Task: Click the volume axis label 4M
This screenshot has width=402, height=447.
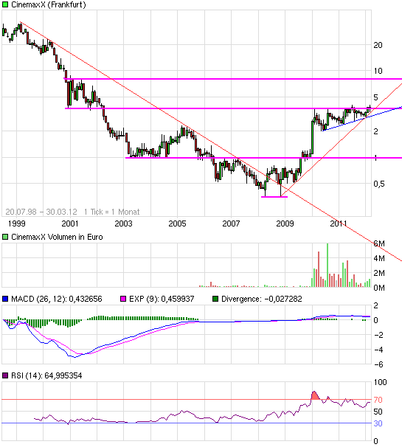Action: [379, 258]
